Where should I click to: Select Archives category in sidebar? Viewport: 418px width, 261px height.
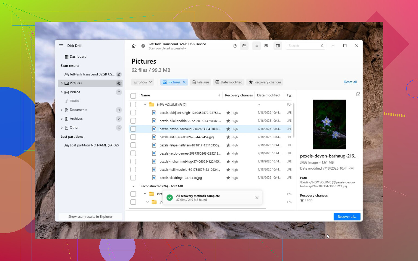(x=90, y=119)
